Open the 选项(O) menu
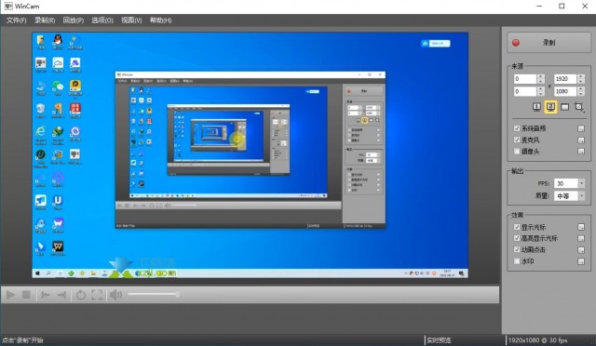 tap(102, 20)
